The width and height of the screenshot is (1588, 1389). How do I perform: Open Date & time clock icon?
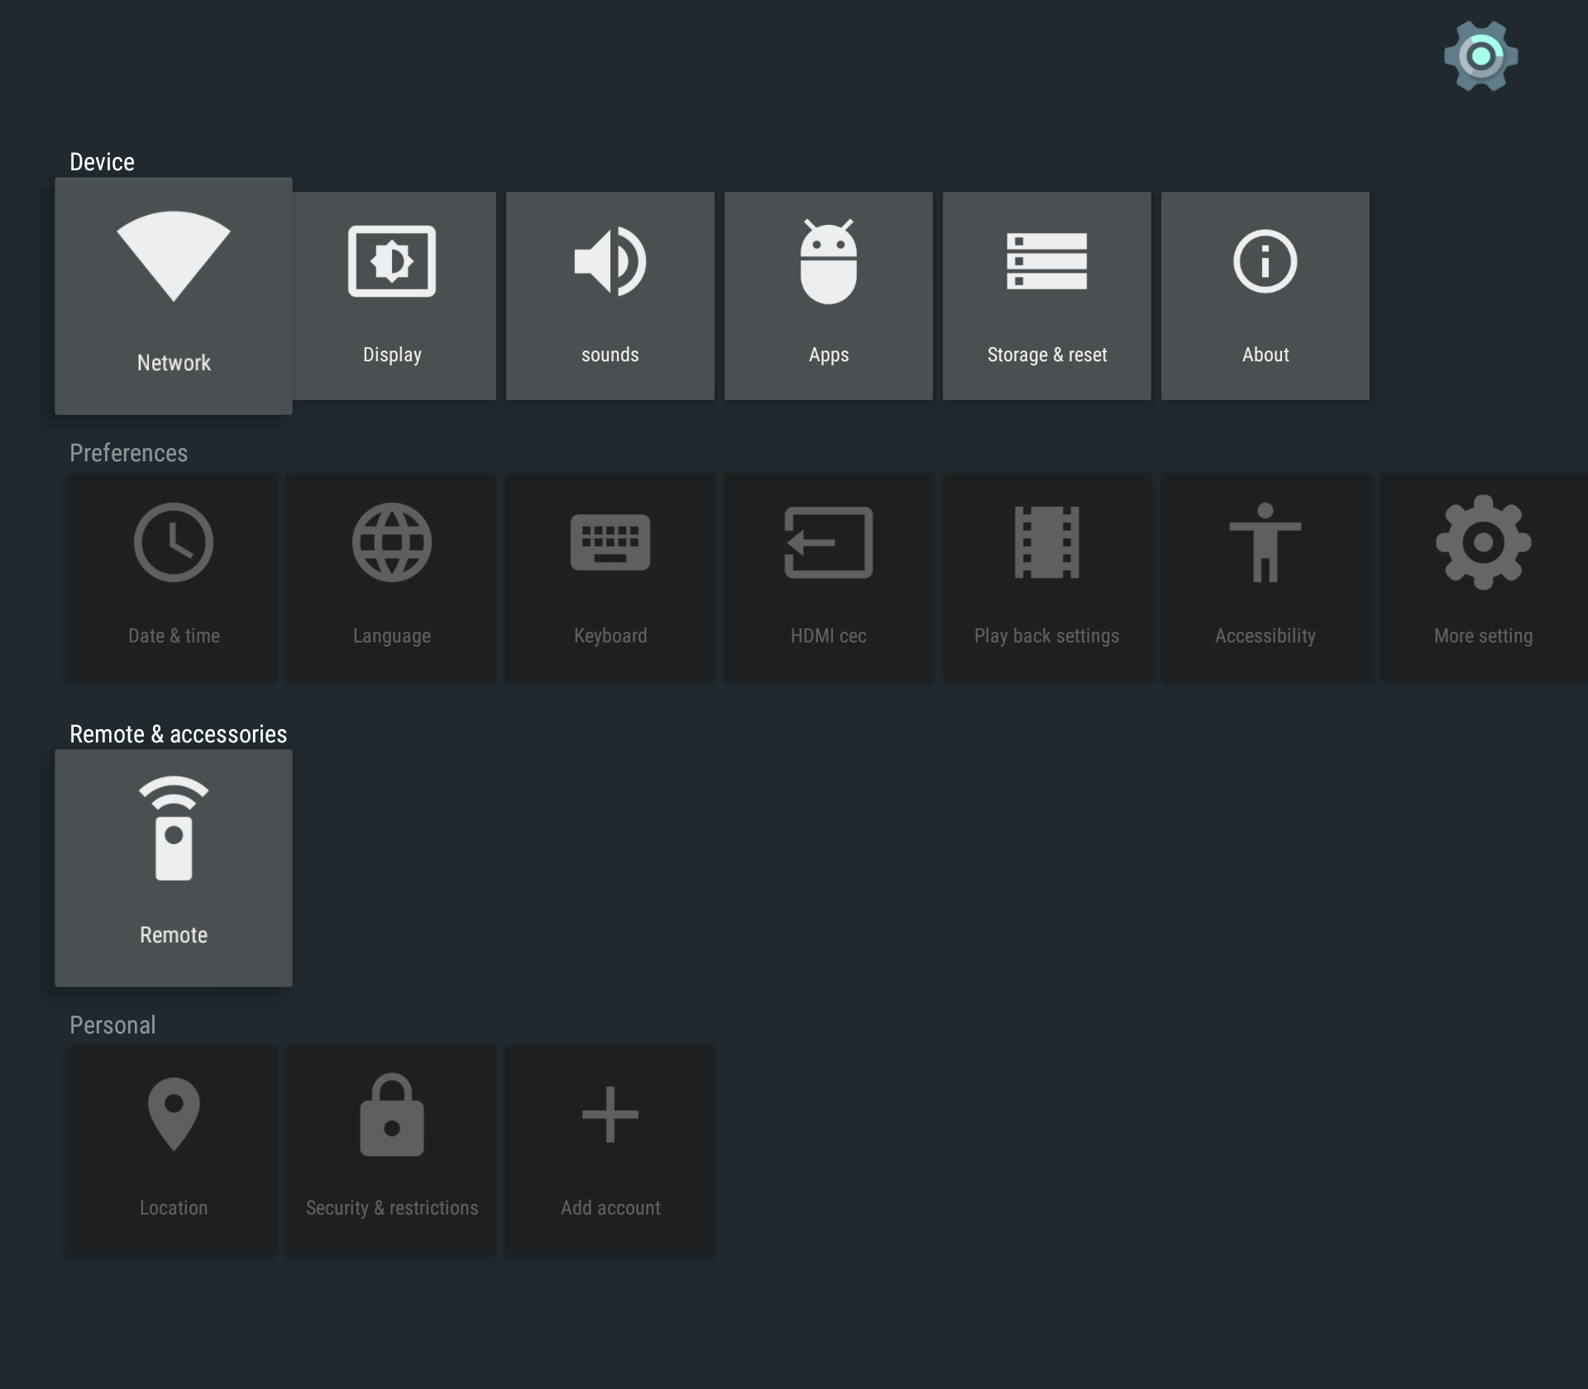174,542
